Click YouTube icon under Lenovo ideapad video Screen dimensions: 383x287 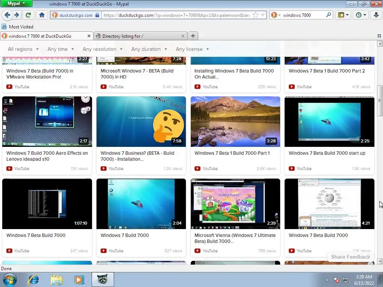pos(9,169)
